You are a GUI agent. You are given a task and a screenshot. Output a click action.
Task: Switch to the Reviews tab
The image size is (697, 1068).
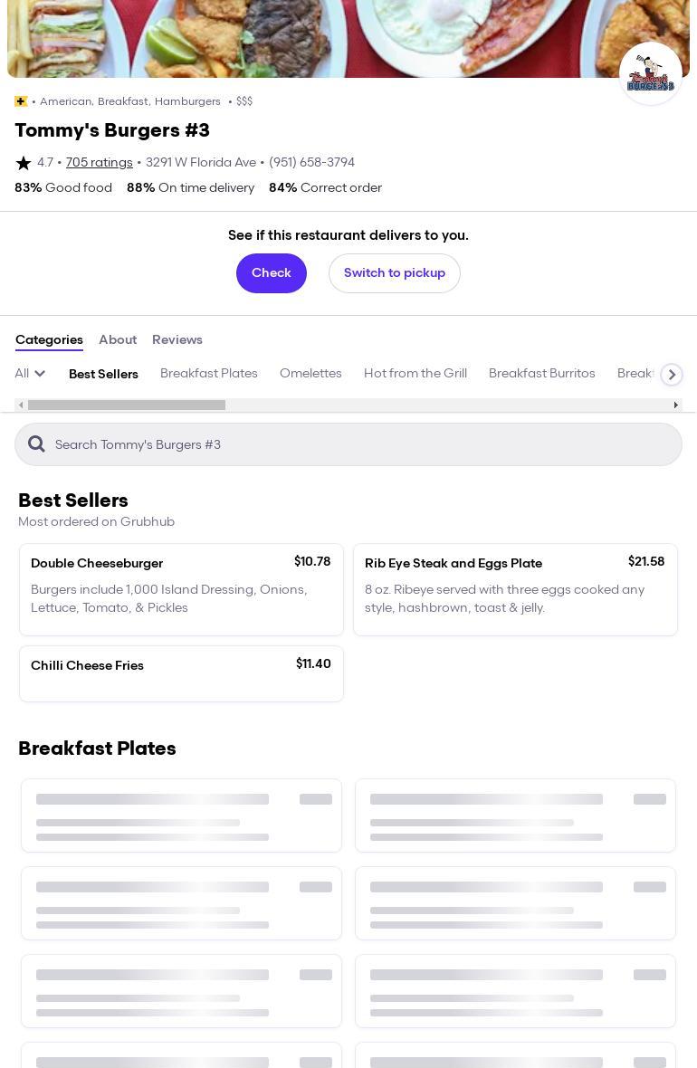177,340
